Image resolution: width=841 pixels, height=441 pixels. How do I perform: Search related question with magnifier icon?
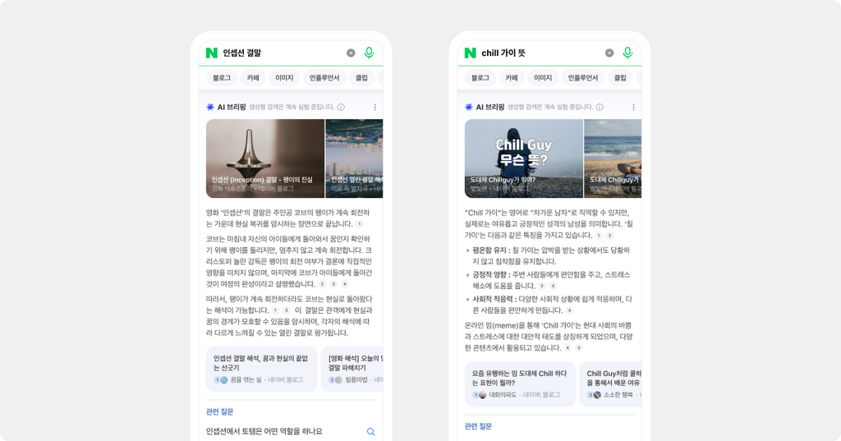[x=370, y=431]
